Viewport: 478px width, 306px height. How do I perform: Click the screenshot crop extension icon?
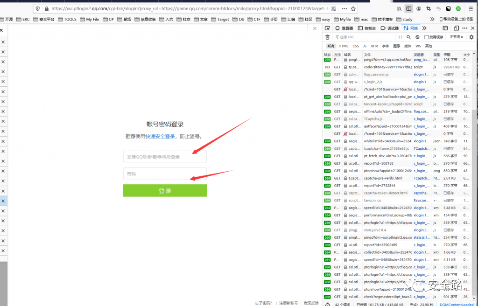pos(429,9)
